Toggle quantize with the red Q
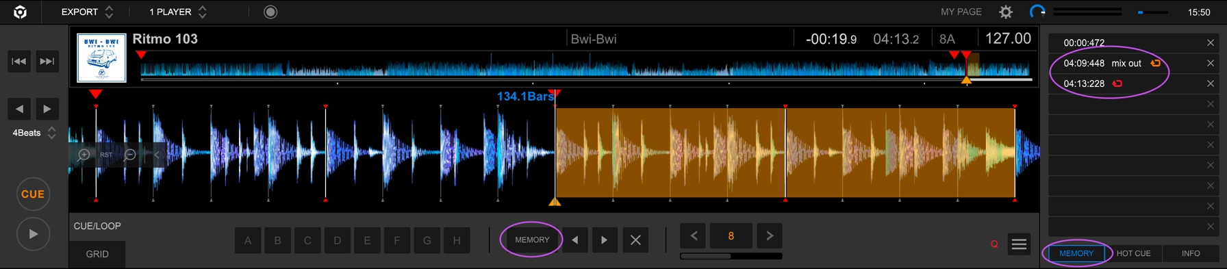 pyautogui.click(x=994, y=244)
